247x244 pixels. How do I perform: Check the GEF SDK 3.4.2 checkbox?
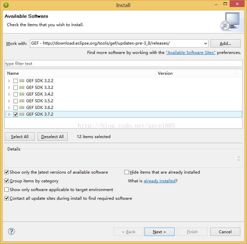pos(15,94)
